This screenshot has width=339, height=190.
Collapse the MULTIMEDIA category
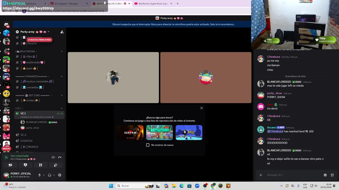pyautogui.click(x=26, y=51)
